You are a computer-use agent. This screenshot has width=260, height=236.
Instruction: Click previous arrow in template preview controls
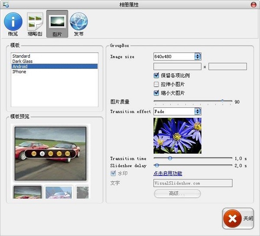[x=42, y=154]
